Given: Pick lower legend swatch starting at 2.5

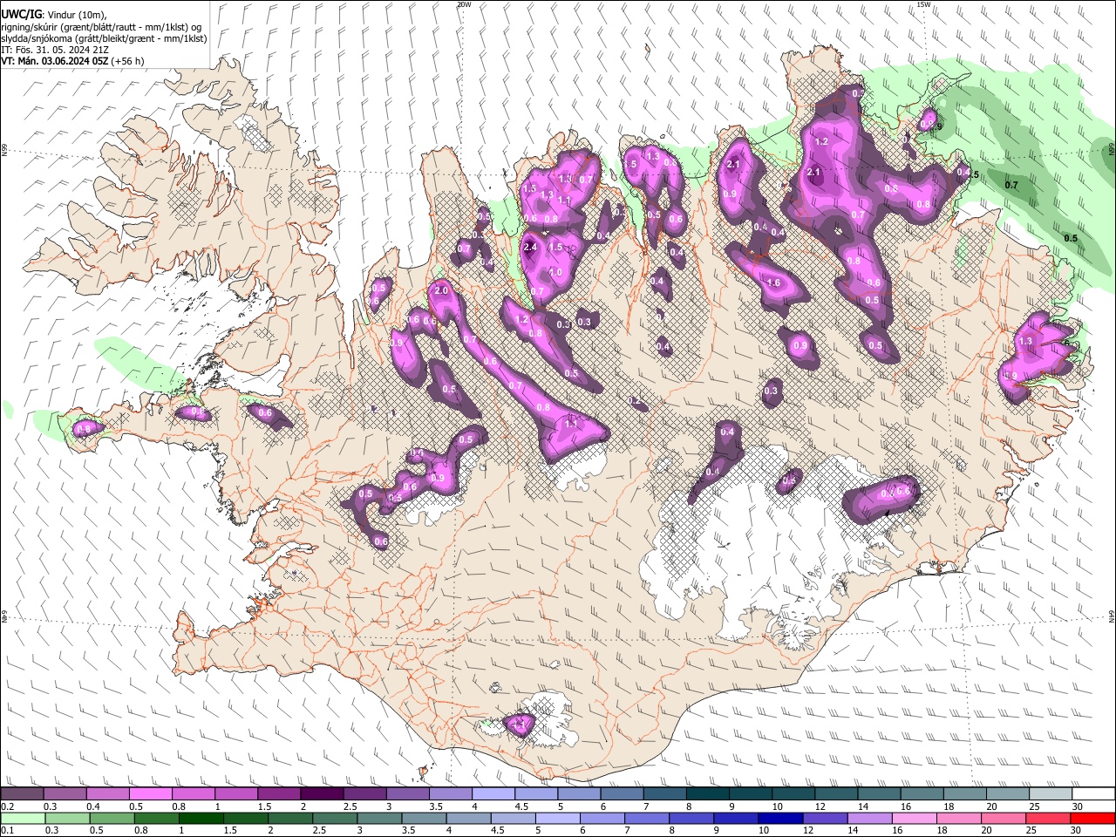Looking at the screenshot, I should tap(335, 818).
